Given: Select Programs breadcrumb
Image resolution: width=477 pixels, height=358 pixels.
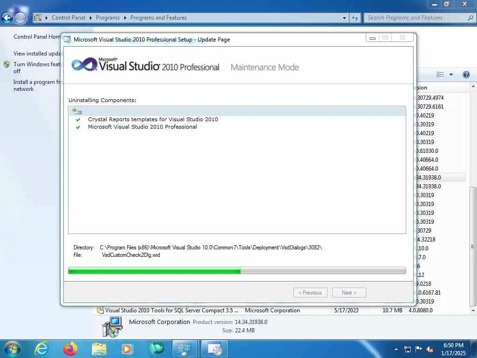Looking at the screenshot, I should tap(108, 18).
